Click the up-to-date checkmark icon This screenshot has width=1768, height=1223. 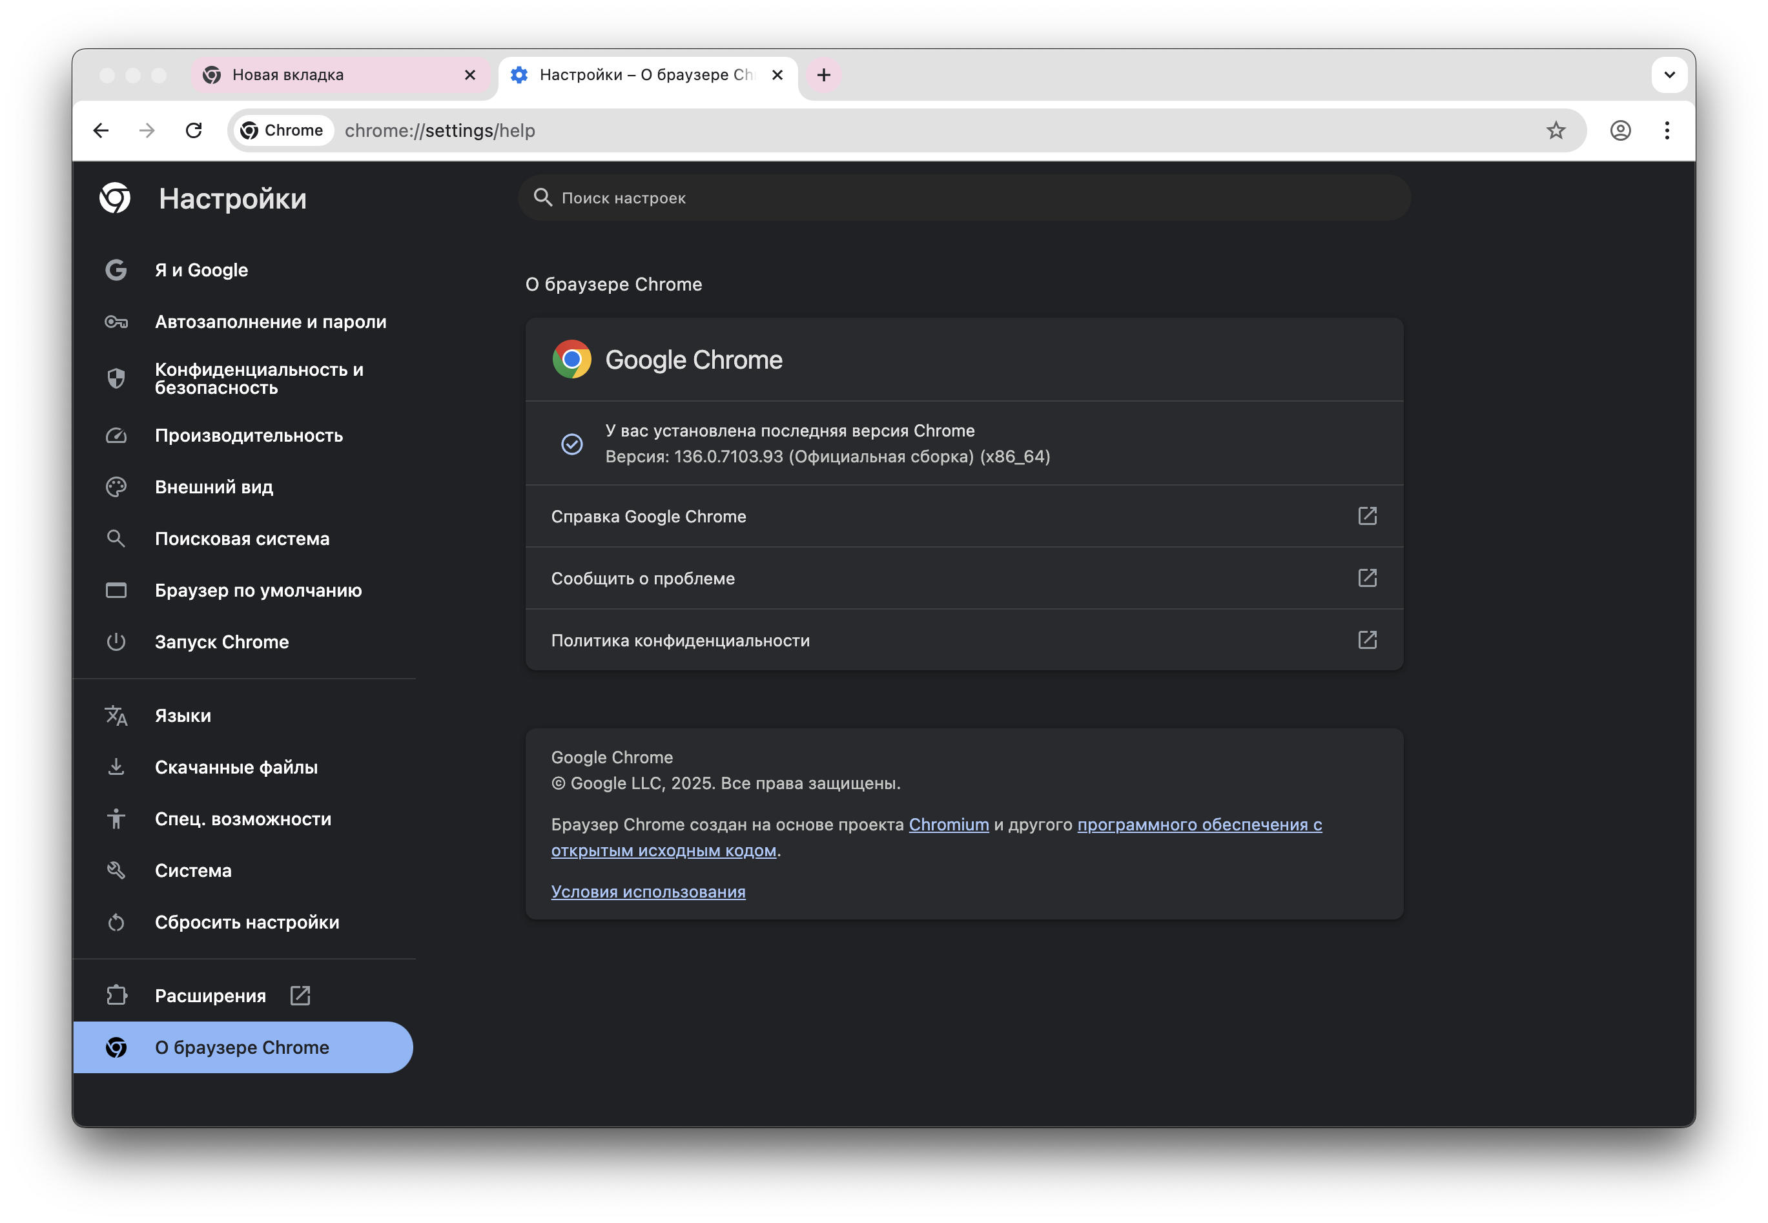point(571,444)
